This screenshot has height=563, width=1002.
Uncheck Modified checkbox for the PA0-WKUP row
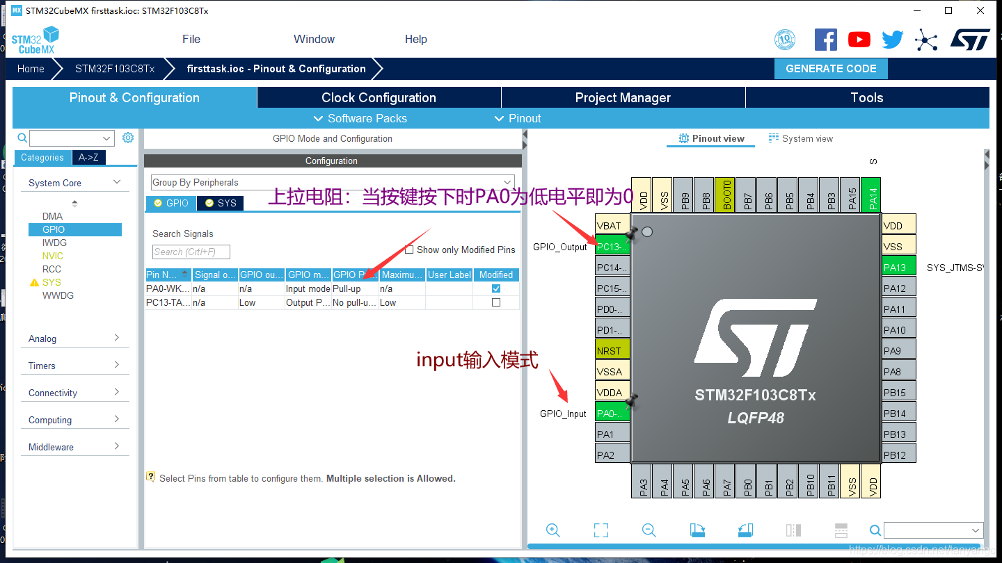496,288
